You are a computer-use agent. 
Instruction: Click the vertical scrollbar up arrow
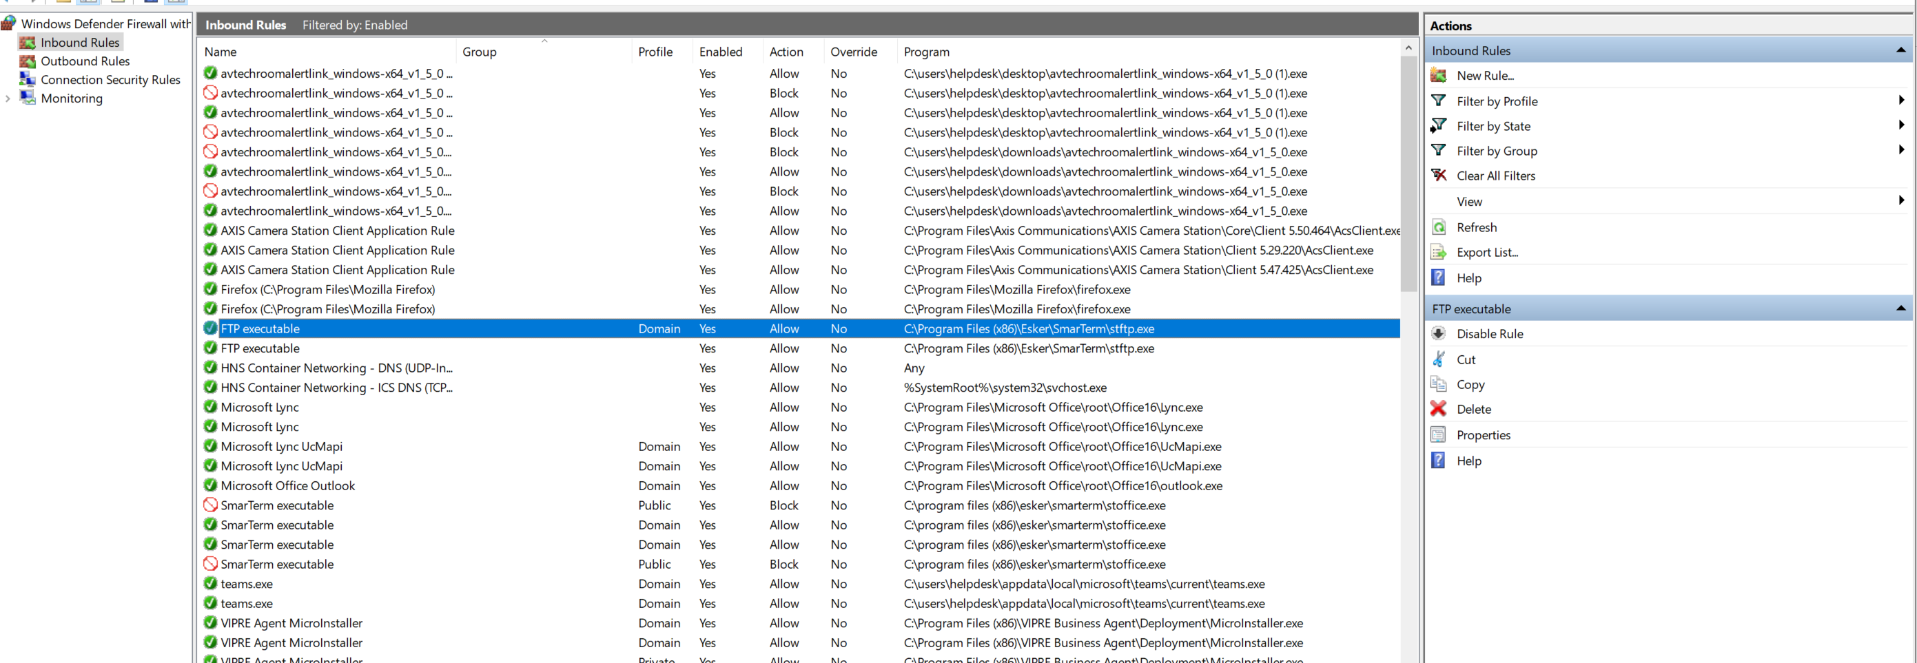tap(1407, 48)
